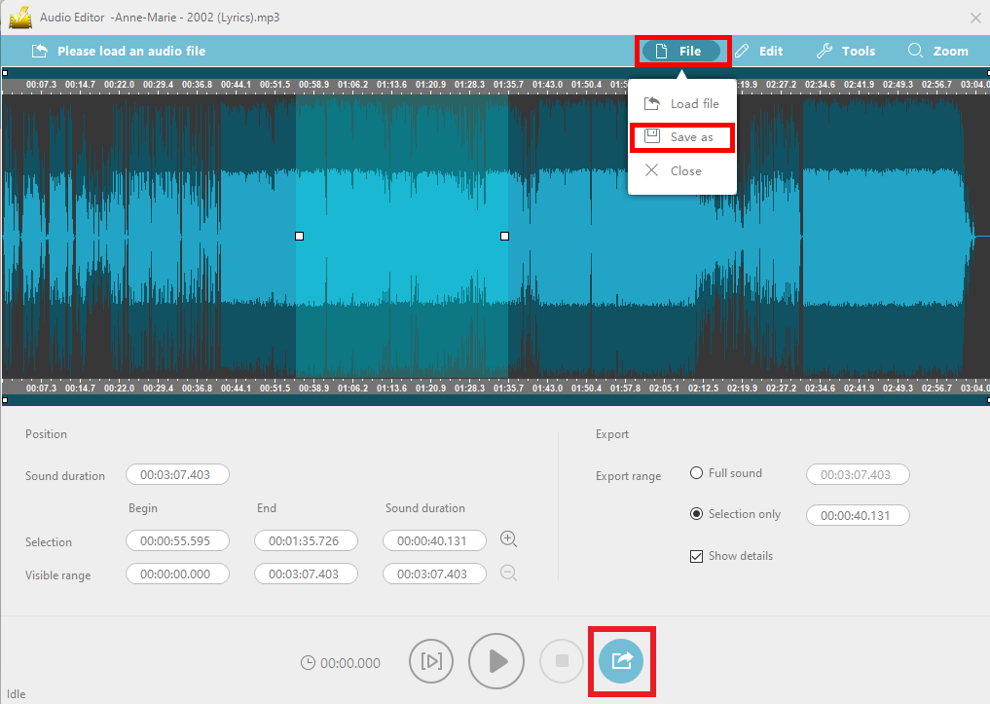Choose Close from the File dropdown
Screen dimensions: 990x704
(x=681, y=171)
